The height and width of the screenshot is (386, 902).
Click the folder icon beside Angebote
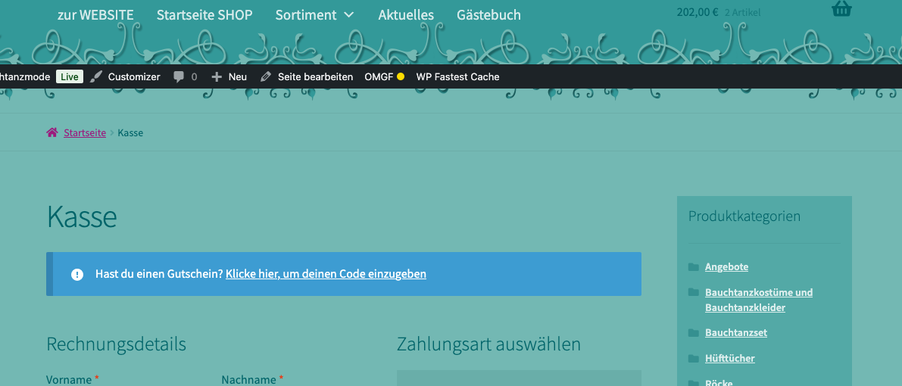694,266
